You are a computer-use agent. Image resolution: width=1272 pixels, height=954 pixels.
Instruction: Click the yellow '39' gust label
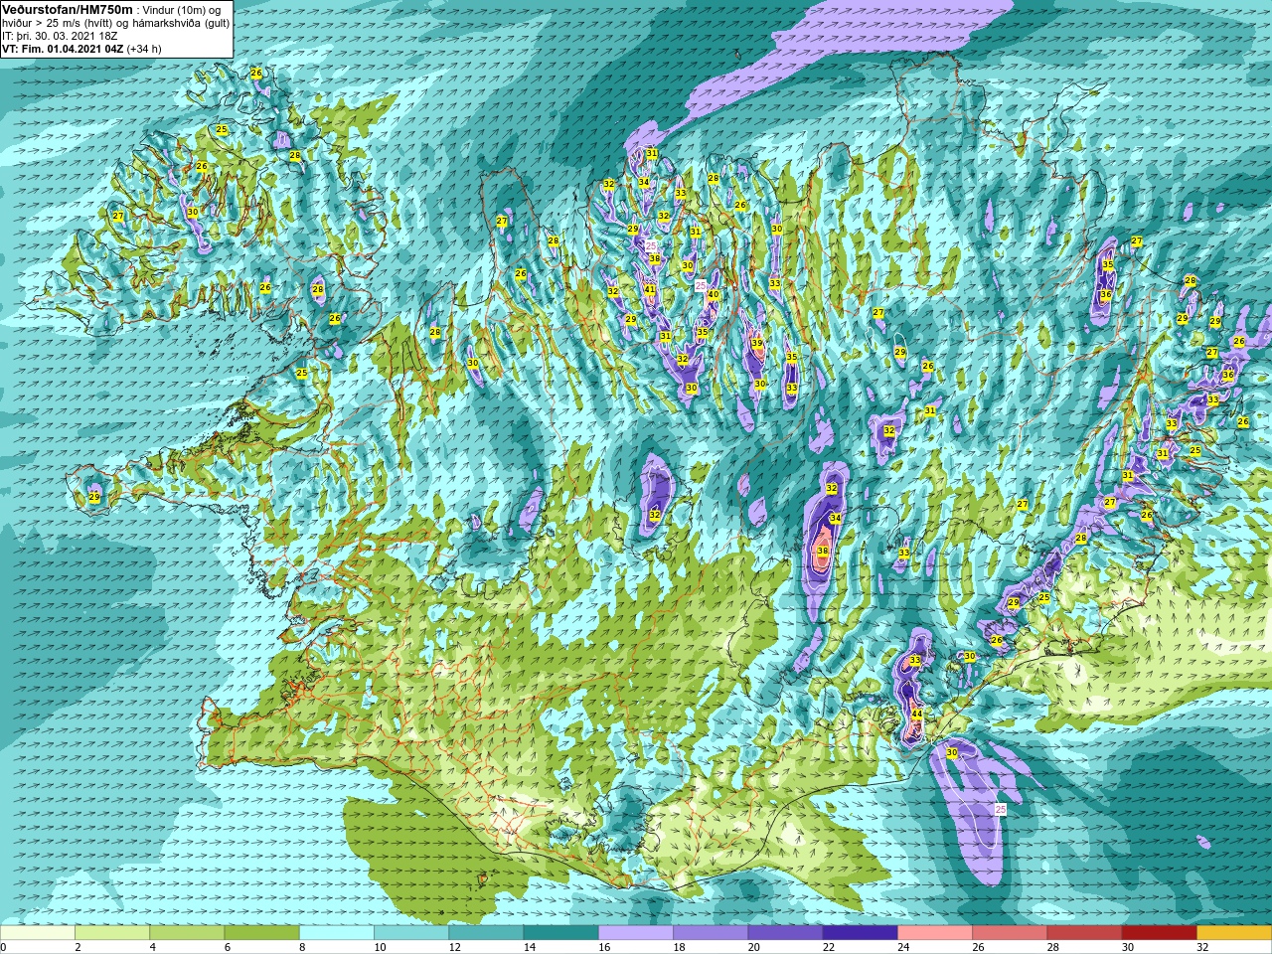(757, 343)
